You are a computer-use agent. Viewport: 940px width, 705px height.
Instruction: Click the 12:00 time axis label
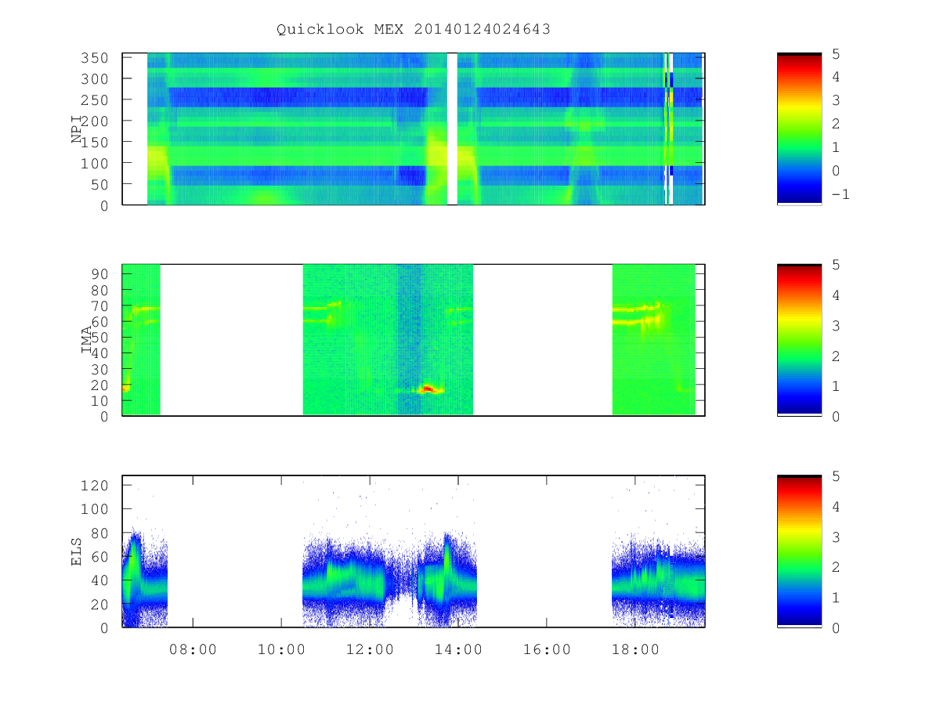(x=370, y=649)
